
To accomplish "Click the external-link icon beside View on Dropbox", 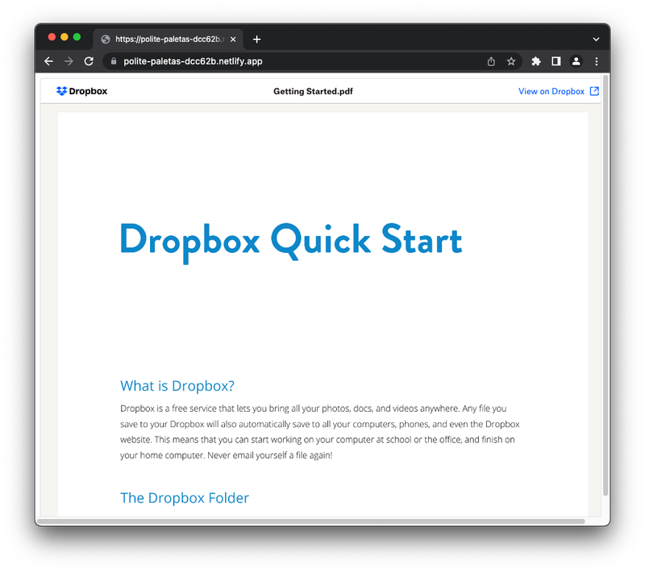I will pyautogui.click(x=594, y=91).
